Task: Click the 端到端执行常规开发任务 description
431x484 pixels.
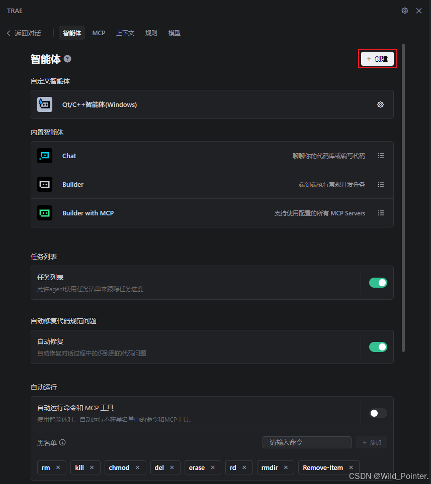Action: point(331,185)
